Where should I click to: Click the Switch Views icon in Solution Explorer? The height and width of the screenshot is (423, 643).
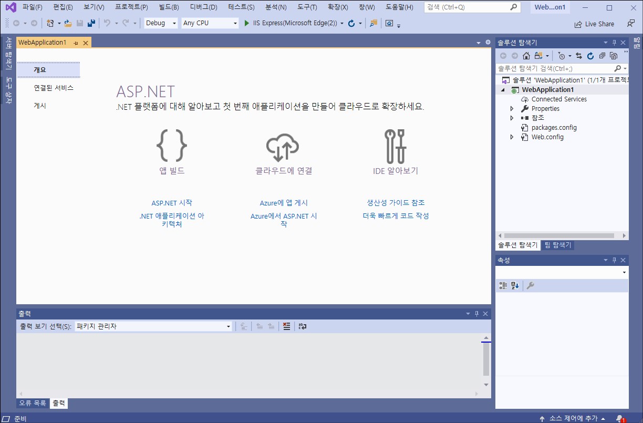pos(538,56)
